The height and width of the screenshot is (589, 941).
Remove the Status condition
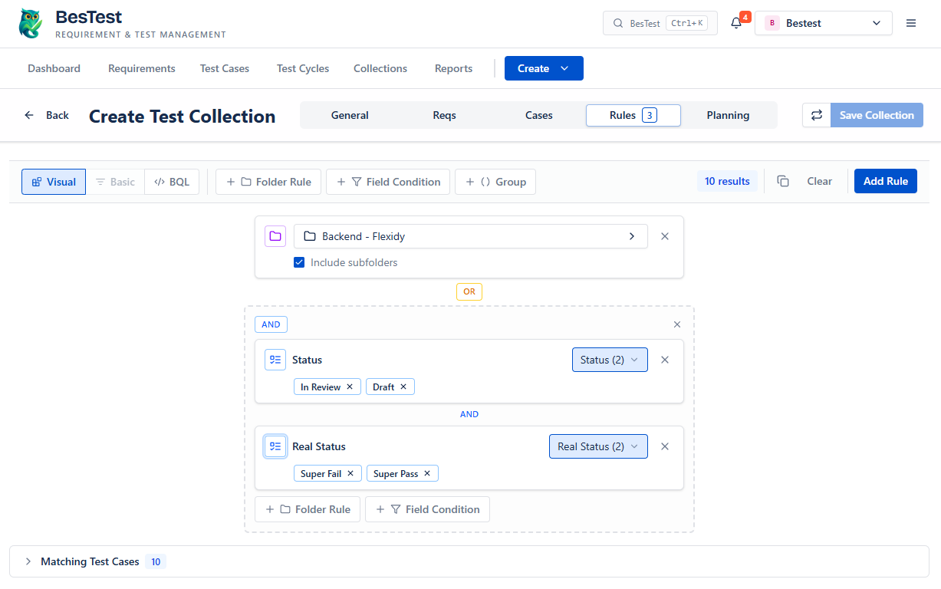665,360
